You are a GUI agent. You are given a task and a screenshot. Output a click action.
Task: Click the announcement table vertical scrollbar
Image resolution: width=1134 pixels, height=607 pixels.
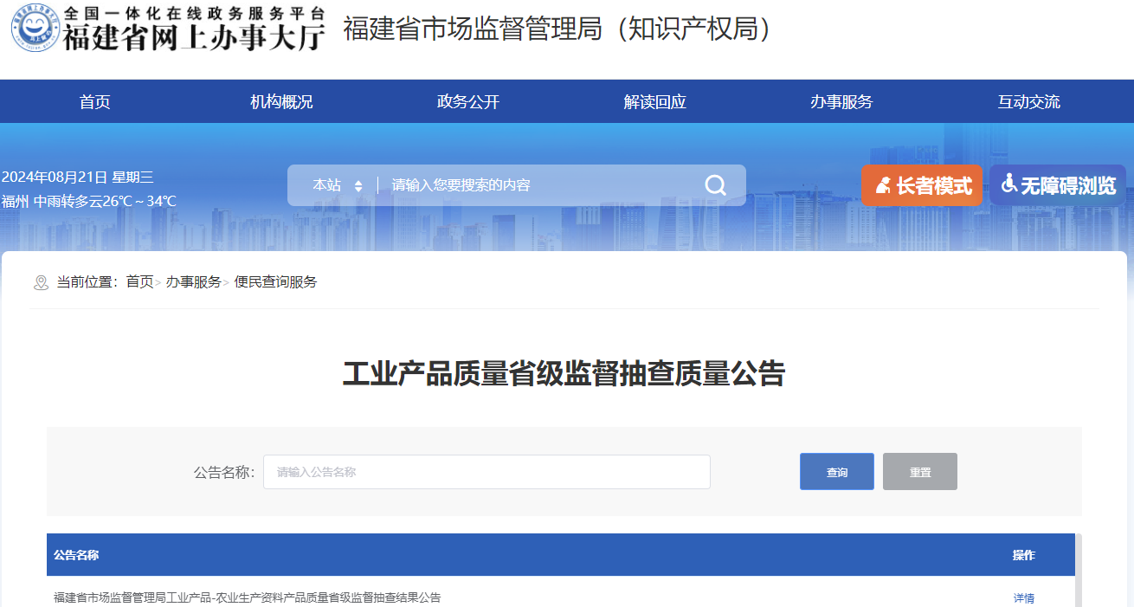pos(1079,571)
